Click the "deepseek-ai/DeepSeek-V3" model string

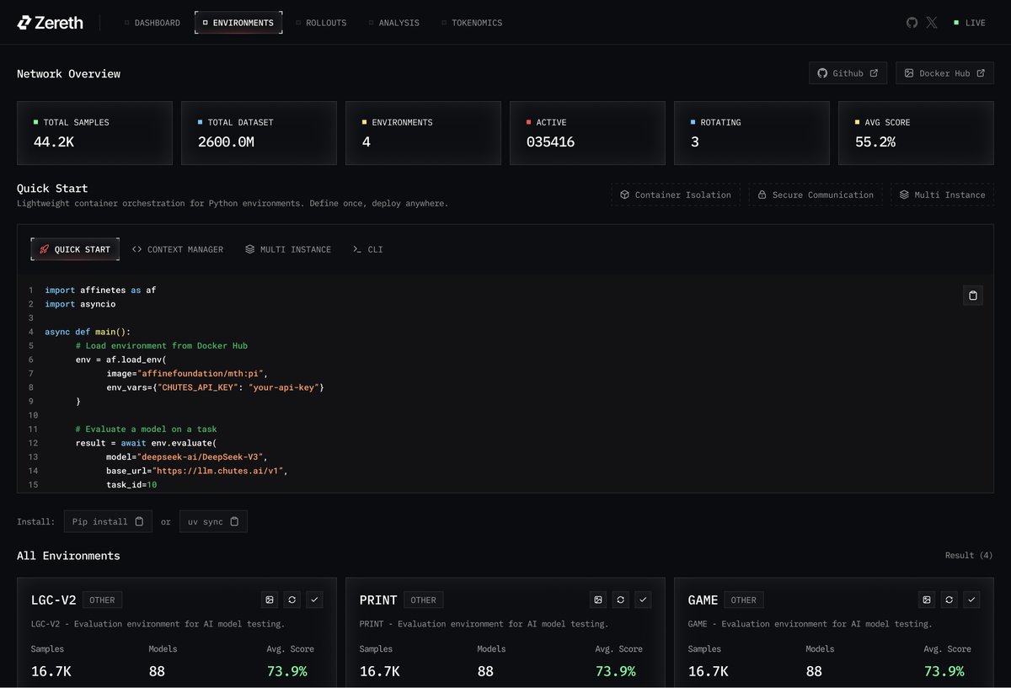(201, 456)
